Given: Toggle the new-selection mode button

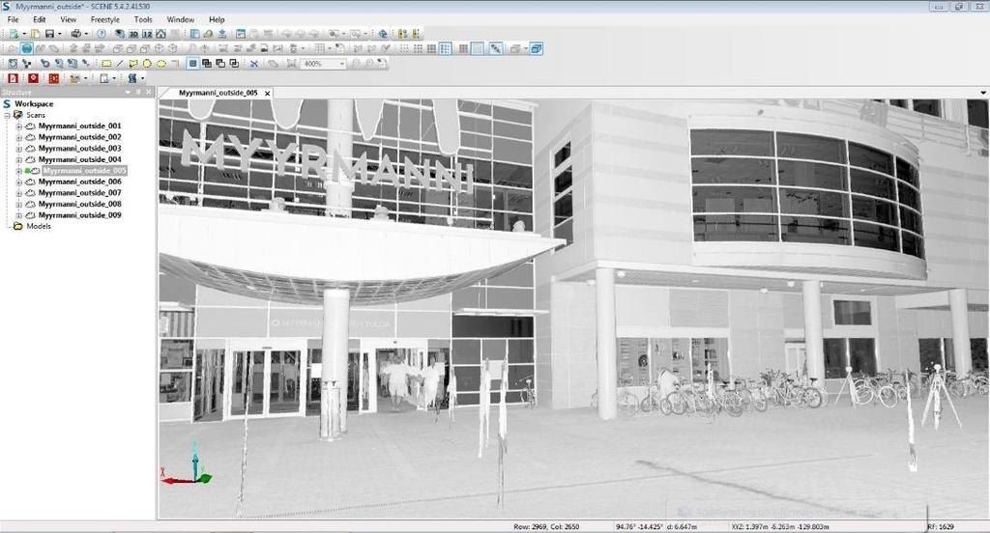Looking at the screenshot, I should (193, 63).
